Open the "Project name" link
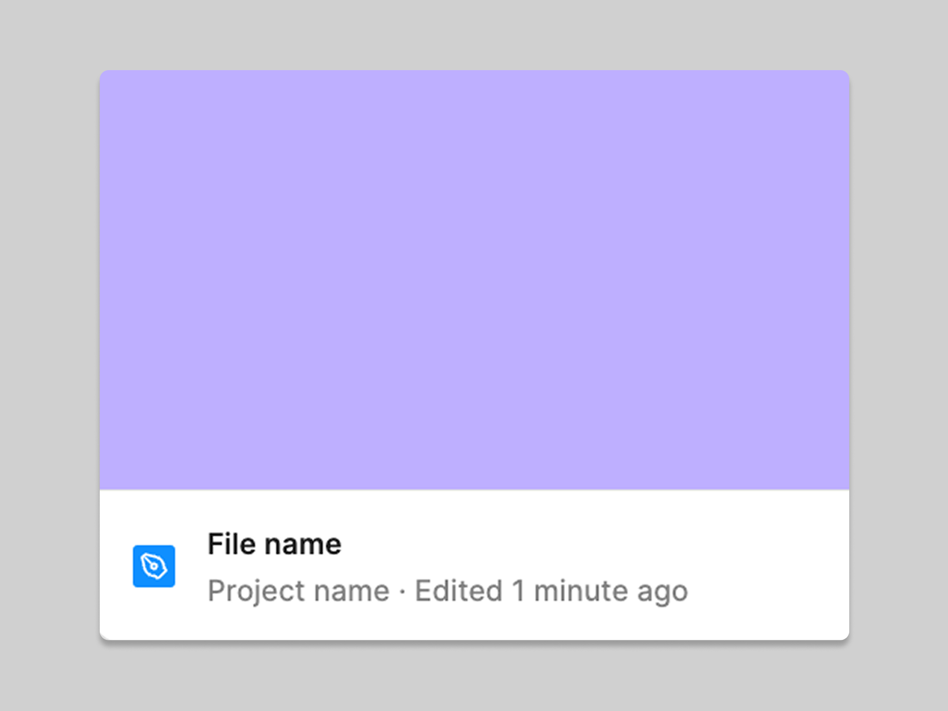This screenshot has width=948, height=711. click(298, 591)
